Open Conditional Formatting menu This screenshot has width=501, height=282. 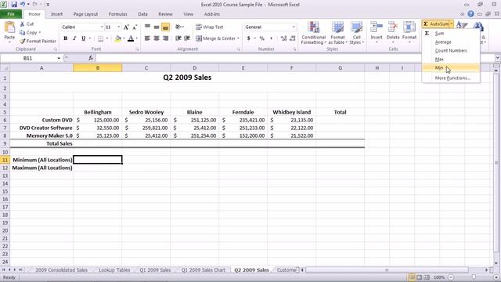coord(313,33)
